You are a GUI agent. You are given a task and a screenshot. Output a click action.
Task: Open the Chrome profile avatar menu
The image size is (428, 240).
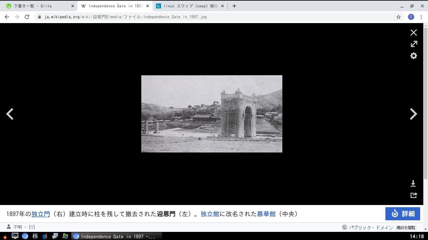(411, 17)
